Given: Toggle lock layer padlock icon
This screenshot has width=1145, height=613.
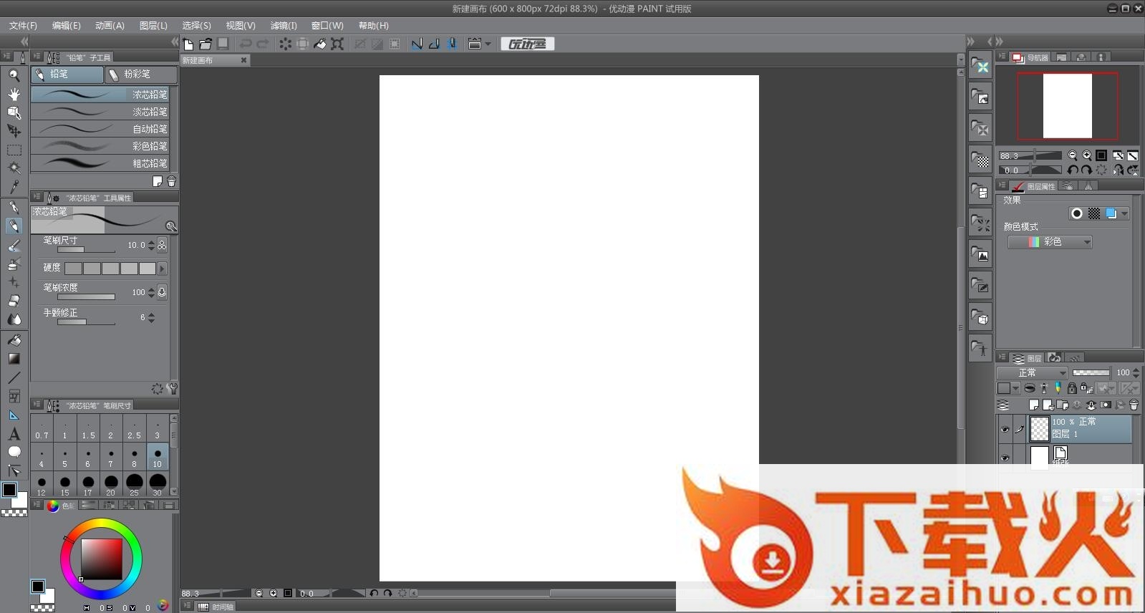Looking at the screenshot, I should tap(1072, 388).
